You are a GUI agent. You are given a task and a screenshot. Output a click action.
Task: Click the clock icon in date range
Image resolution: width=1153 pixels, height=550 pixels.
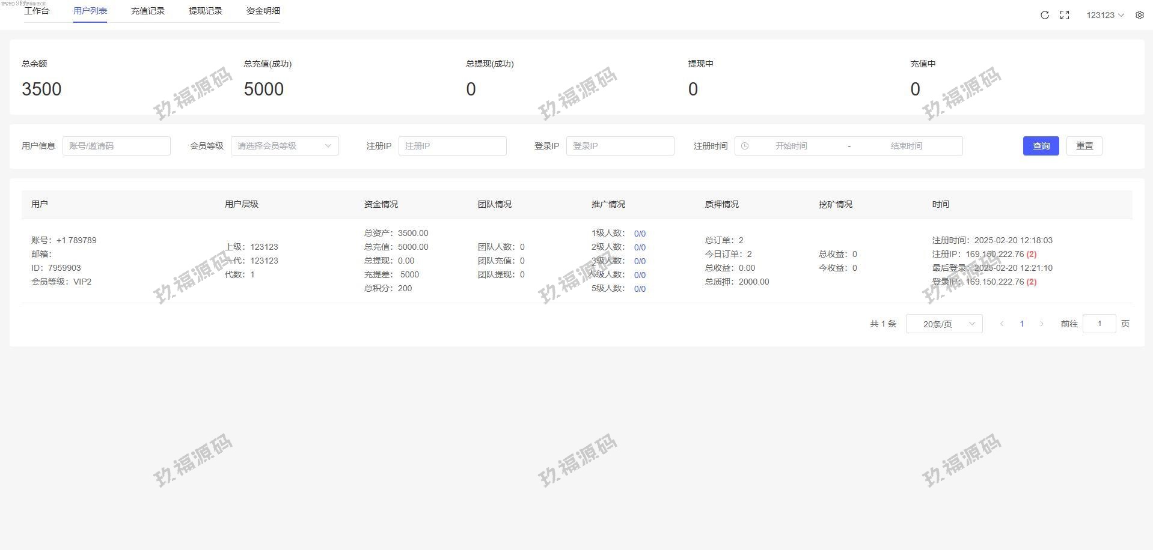pyautogui.click(x=745, y=146)
